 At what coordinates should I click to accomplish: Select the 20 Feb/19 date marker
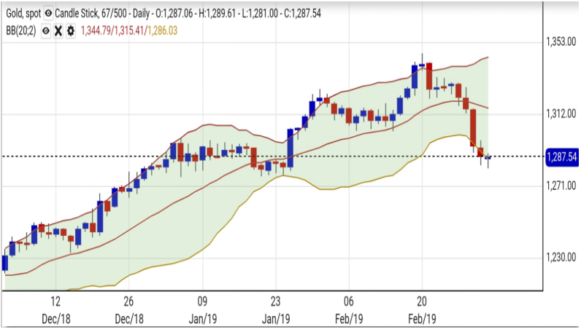click(x=422, y=308)
